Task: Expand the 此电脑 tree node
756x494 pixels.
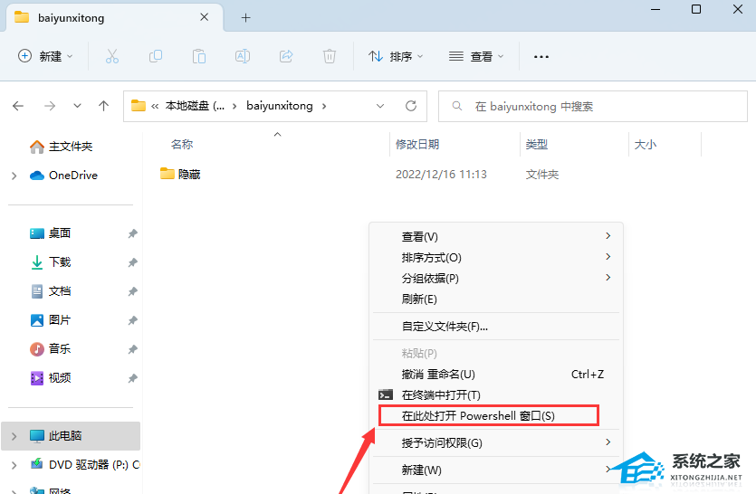Action: 14,436
